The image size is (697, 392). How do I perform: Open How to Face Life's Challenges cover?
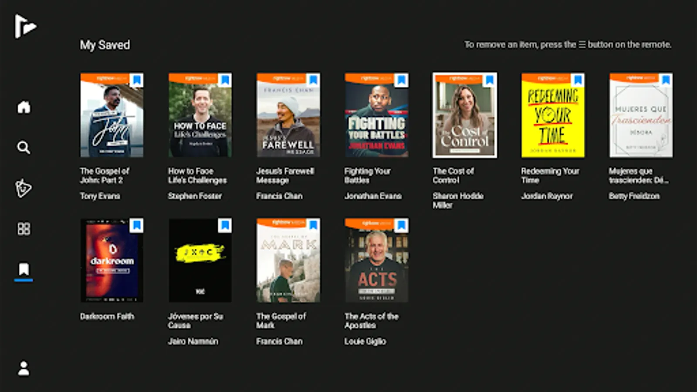click(200, 115)
